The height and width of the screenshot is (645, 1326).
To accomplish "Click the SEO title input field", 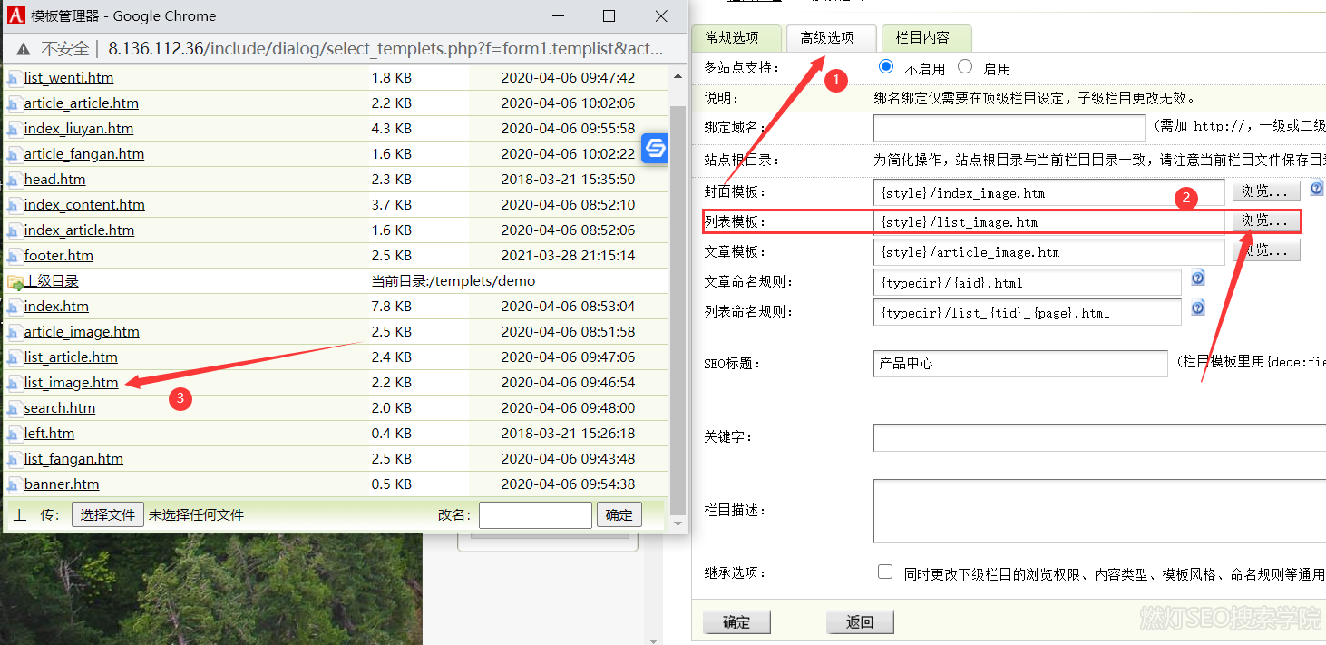I will click(1020, 364).
